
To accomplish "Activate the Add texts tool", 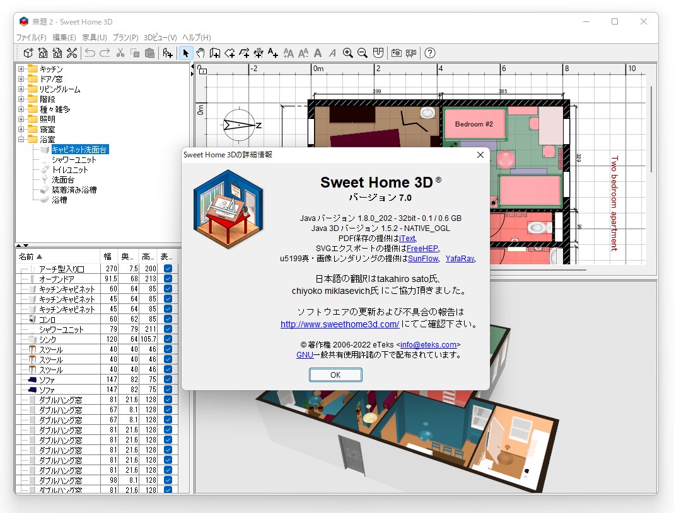I will 274,53.
